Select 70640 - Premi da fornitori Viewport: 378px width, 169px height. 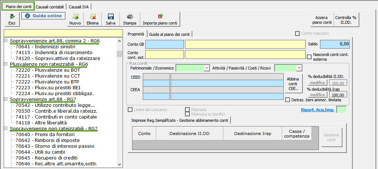(x=45, y=134)
